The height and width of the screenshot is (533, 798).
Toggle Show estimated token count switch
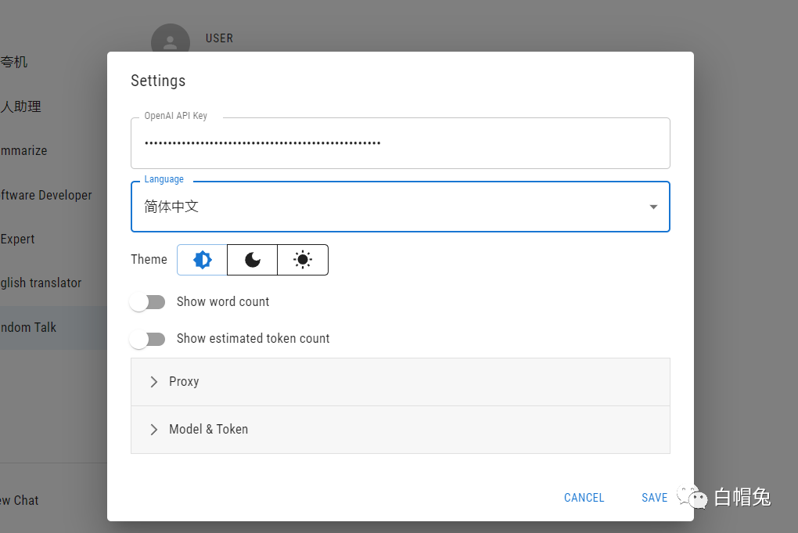pyautogui.click(x=148, y=339)
